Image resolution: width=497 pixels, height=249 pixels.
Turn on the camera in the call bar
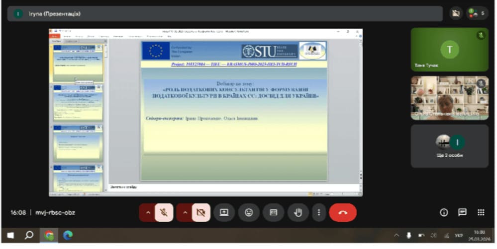click(x=201, y=212)
